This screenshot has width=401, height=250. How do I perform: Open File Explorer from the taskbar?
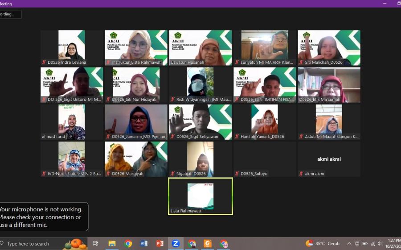pos(112,243)
